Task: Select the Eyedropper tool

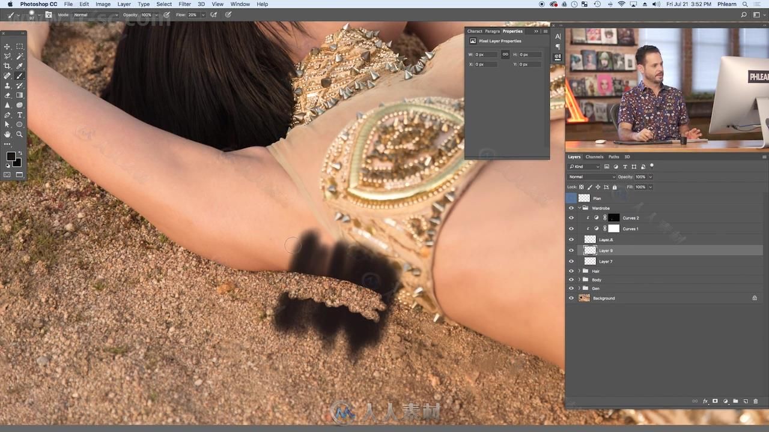Action: 20,66
